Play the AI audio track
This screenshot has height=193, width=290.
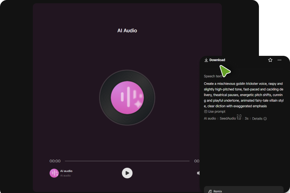(x=127, y=173)
